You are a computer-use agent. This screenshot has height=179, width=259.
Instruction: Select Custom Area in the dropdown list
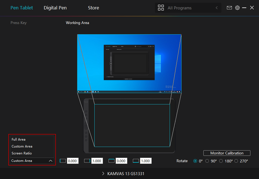click(x=22, y=146)
